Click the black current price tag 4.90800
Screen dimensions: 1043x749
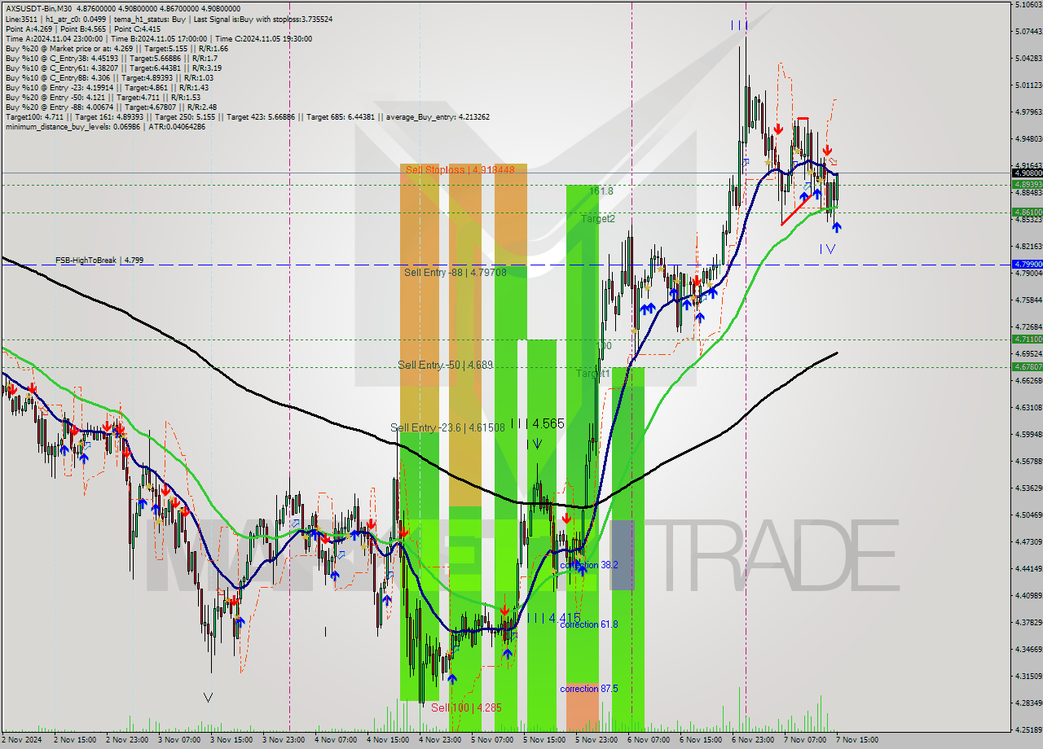pyautogui.click(x=1027, y=173)
